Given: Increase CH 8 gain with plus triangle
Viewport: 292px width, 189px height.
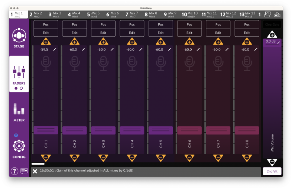Looking at the screenshot, I should coord(247,42).
